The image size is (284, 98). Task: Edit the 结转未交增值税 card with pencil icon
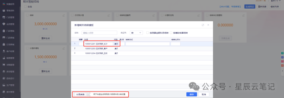point(244,15)
